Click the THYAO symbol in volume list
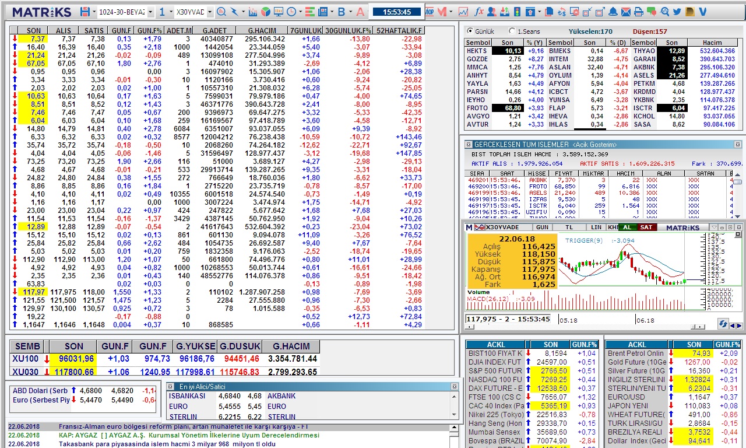 point(644,51)
